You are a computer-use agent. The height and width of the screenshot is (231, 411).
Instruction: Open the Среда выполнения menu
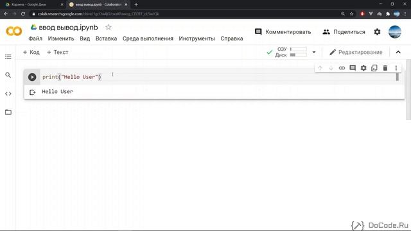(x=148, y=38)
